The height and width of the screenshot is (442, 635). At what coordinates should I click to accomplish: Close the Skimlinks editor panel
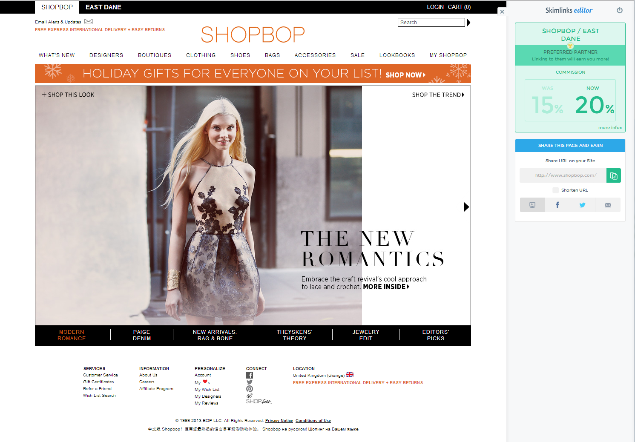coord(502,11)
